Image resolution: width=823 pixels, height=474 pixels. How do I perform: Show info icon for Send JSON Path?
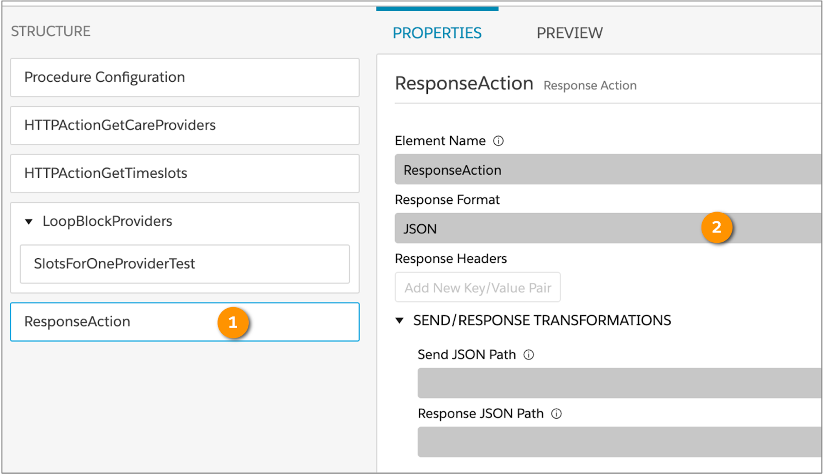point(529,354)
